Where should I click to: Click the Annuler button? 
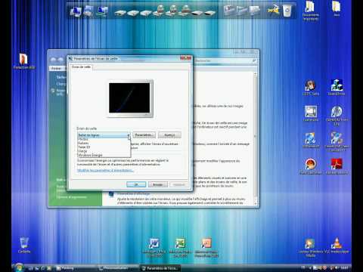pos(158,184)
